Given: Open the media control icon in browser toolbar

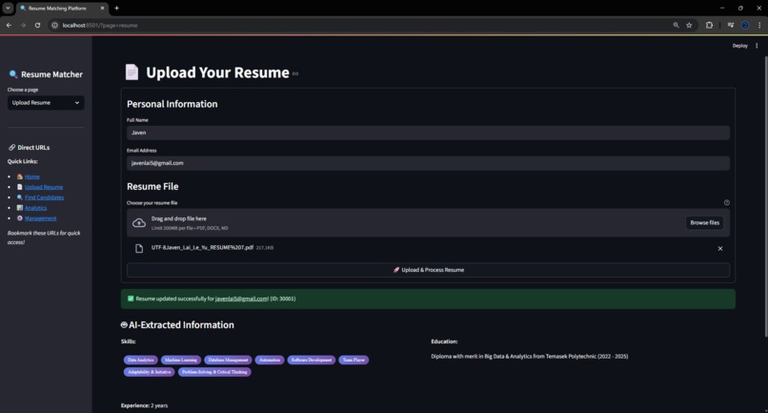Looking at the screenshot, I should pyautogui.click(x=730, y=25).
